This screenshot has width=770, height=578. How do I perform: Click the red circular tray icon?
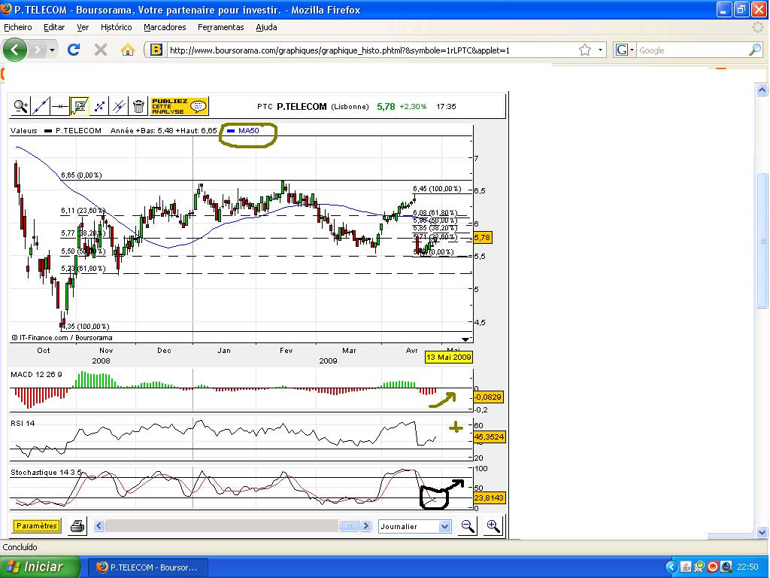click(x=713, y=567)
